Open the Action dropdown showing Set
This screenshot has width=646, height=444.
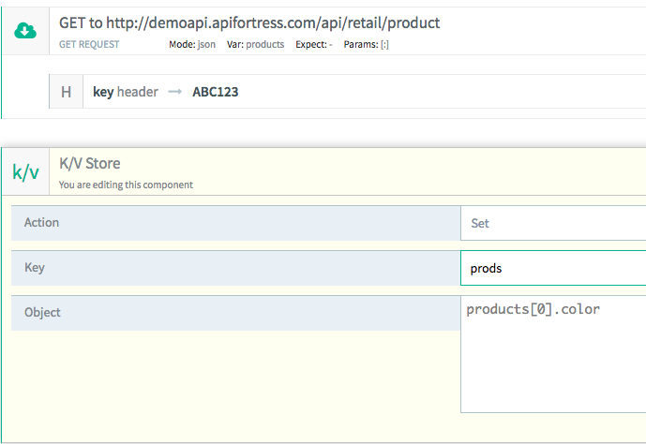[553, 224]
